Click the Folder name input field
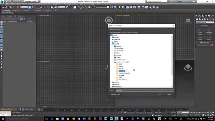The image size is (215, 121). 144,90
